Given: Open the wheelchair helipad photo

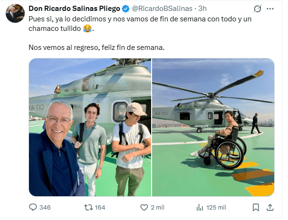Looking at the screenshot, I should pos(213,127).
